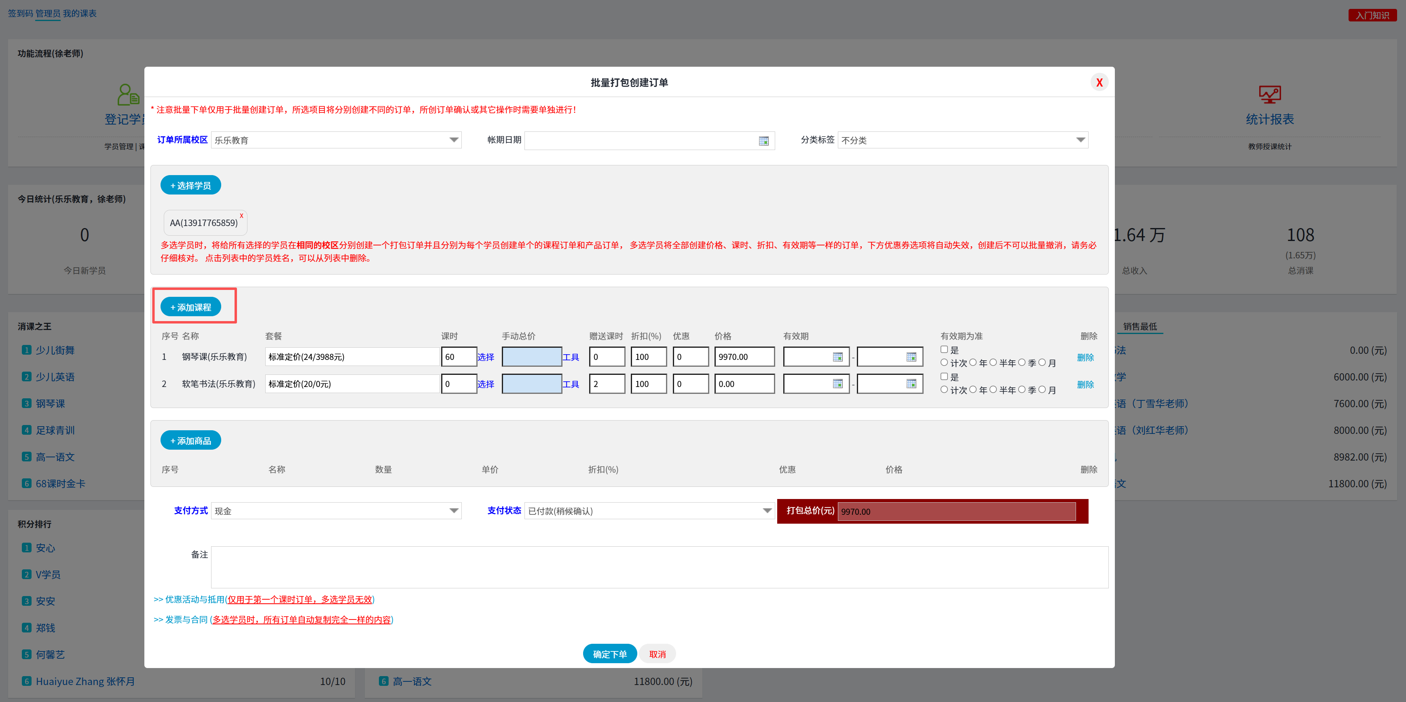Remove student AA with small red x
This screenshot has width=1406, height=702.
(x=241, y=216)
